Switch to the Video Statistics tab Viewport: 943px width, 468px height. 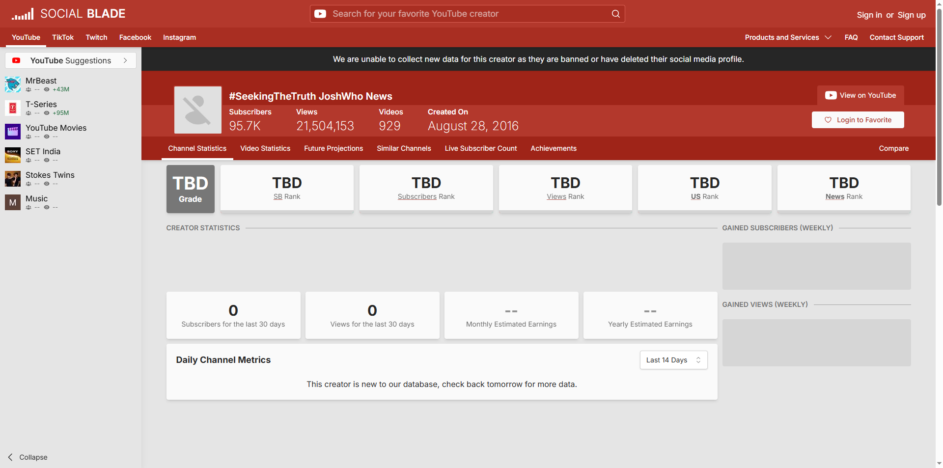point(265,148)
